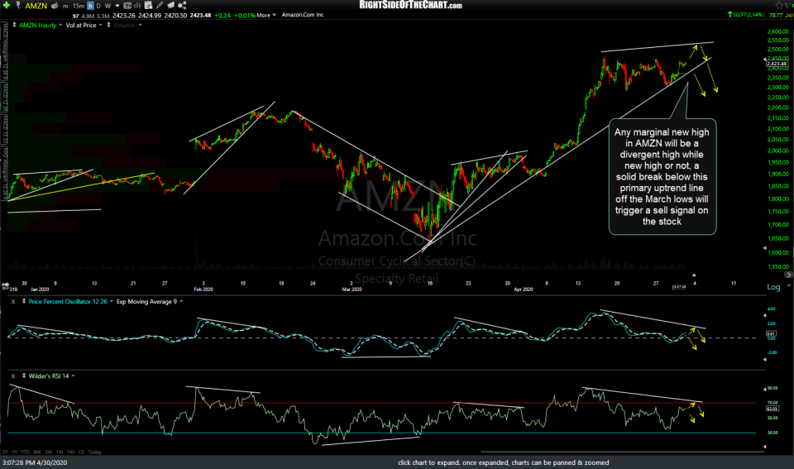Screen dimensions: 794x469
Task: Click the annotation text box about AMZN
Action: 662,177
